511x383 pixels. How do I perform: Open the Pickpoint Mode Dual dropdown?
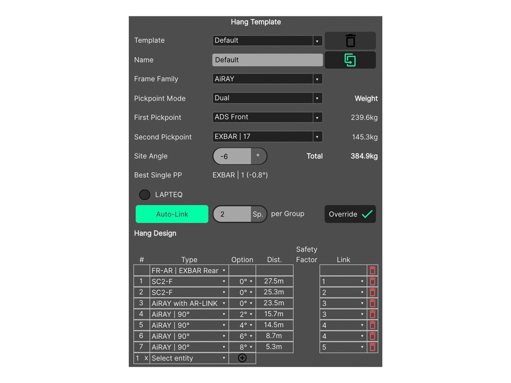pos(267,98)
